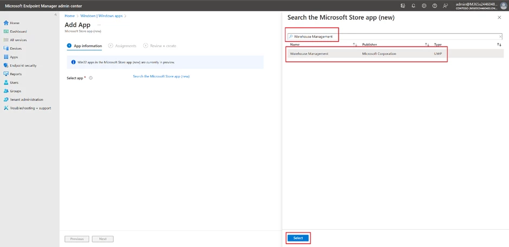
Task: Clear the search box with the X
Action: [500, 37]
